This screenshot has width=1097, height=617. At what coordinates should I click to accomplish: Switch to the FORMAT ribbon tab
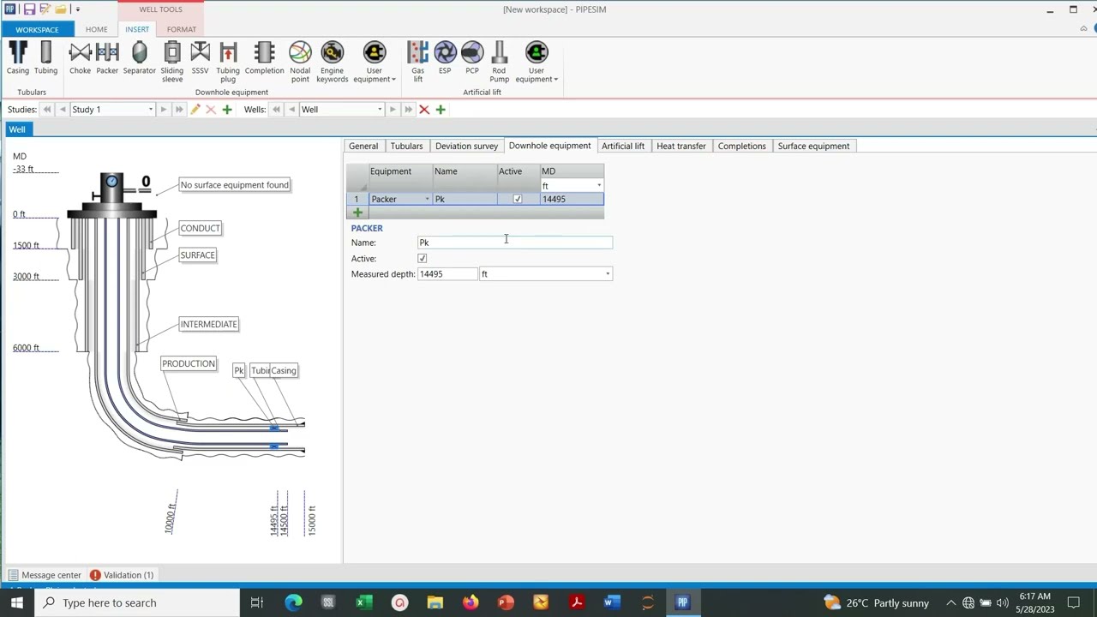[182, 29]
